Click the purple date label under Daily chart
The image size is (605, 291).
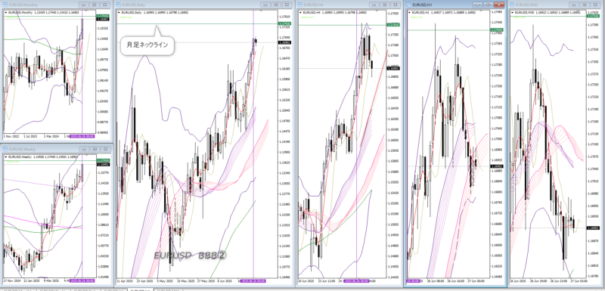[254, 281]
